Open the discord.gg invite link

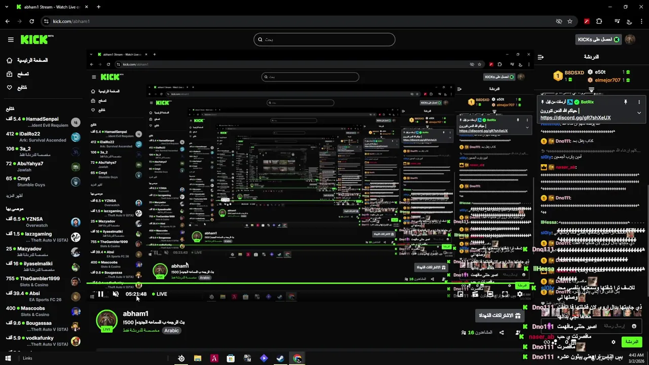pos(575,118)
